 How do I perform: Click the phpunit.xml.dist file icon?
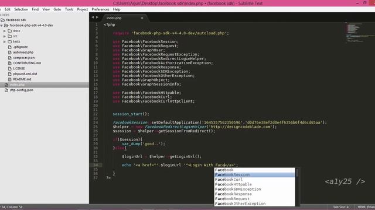click(9, 74)
